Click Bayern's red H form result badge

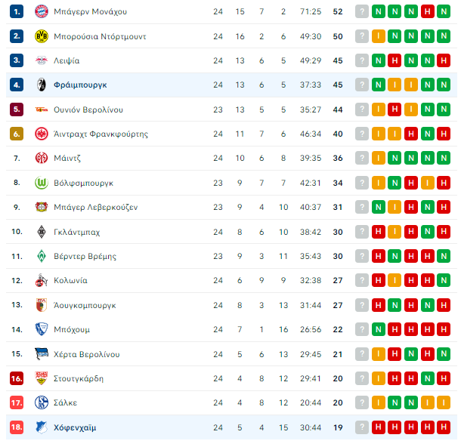click(x=428, y=12)
